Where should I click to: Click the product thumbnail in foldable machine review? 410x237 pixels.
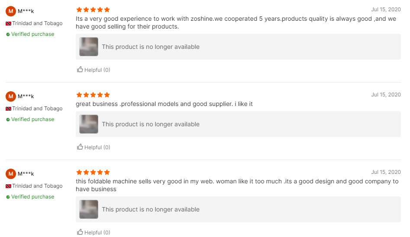[89, 209]
